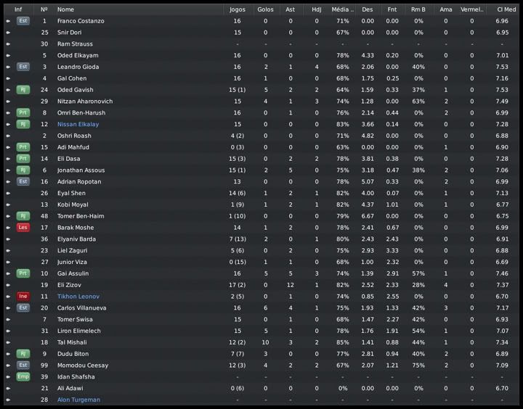Click the Prt badge beside Omri Ben-Harush
The width and height of the screenshot is (523, 409).
tap(23, 113)
